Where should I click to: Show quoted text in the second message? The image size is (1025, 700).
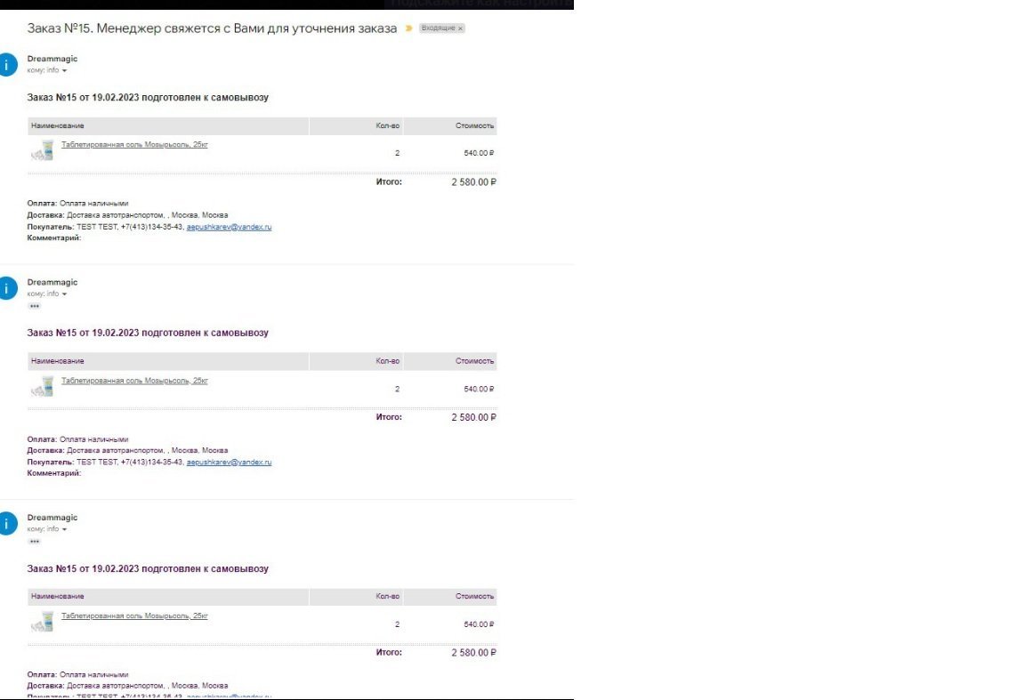click(x=35, y=306)
